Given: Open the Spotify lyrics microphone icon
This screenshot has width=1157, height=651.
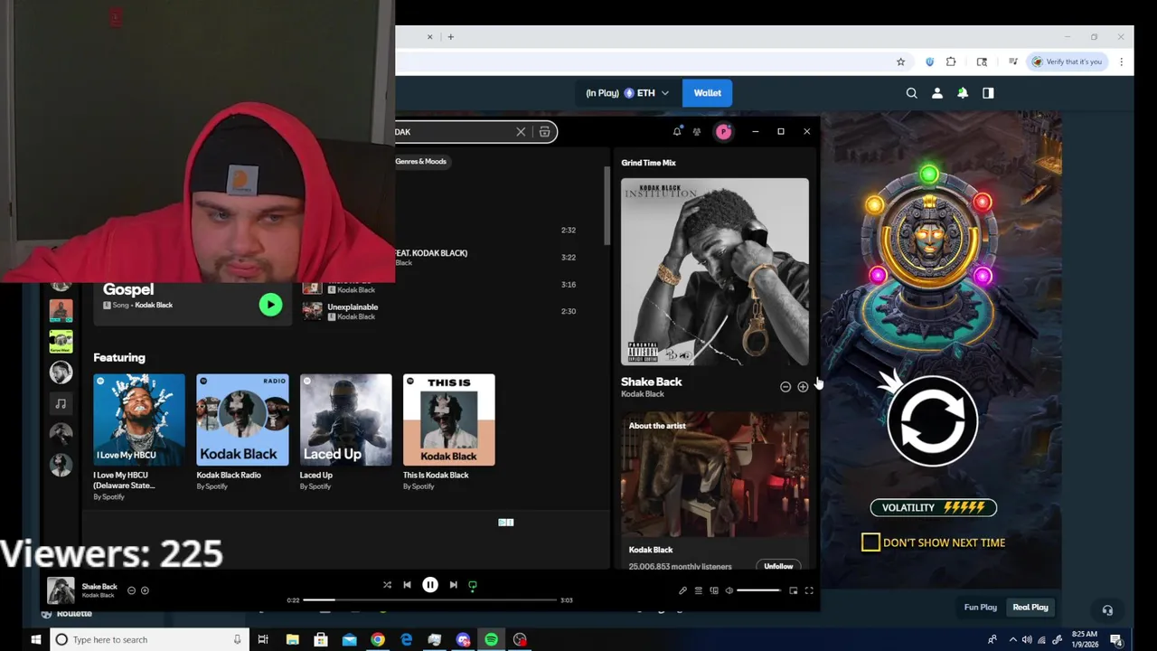Looking at the screenshot, I should pos(682,590).
